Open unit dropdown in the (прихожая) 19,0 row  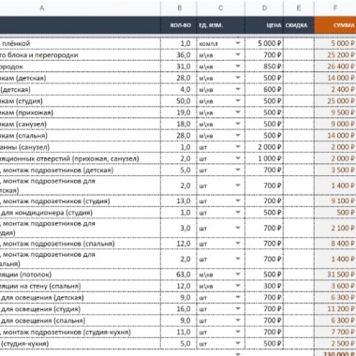click(238, 112)
